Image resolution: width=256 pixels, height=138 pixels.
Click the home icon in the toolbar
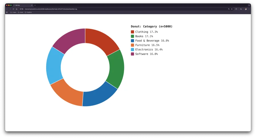click(16, 9)
